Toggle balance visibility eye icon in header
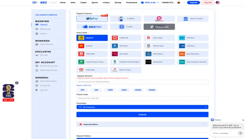245x139 pixels. 158,3
